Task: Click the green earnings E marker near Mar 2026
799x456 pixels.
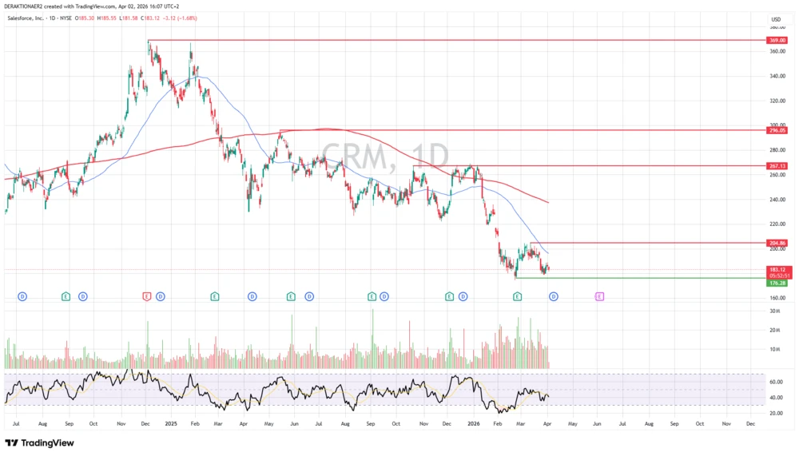Action: 517,296
